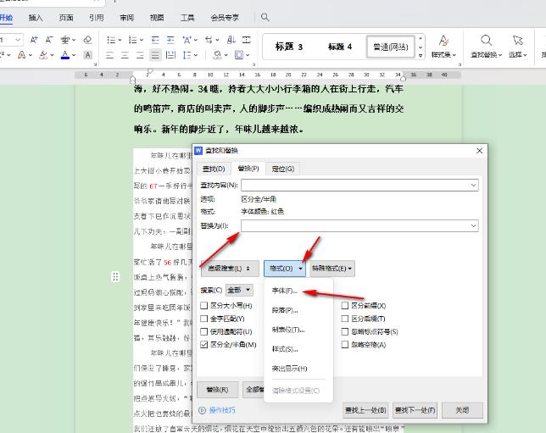Click the 替换(R) button
This screenshot has height=433, width=546.
point(217,390)
